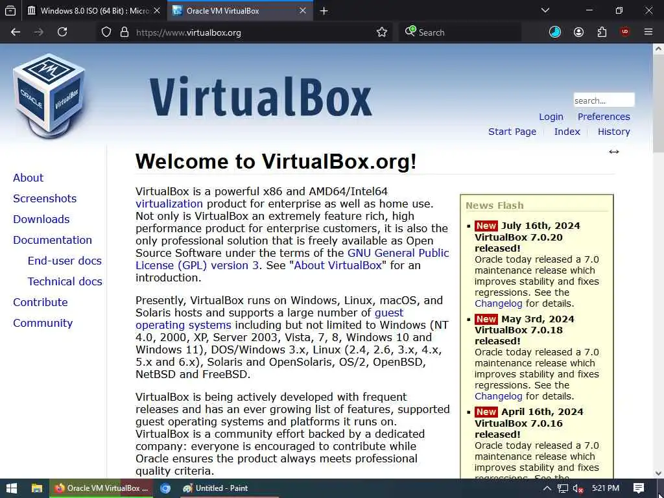Open File Explorer from the taskbar
This screenshot has width=664, height=498.
click(x=37, y=488)
